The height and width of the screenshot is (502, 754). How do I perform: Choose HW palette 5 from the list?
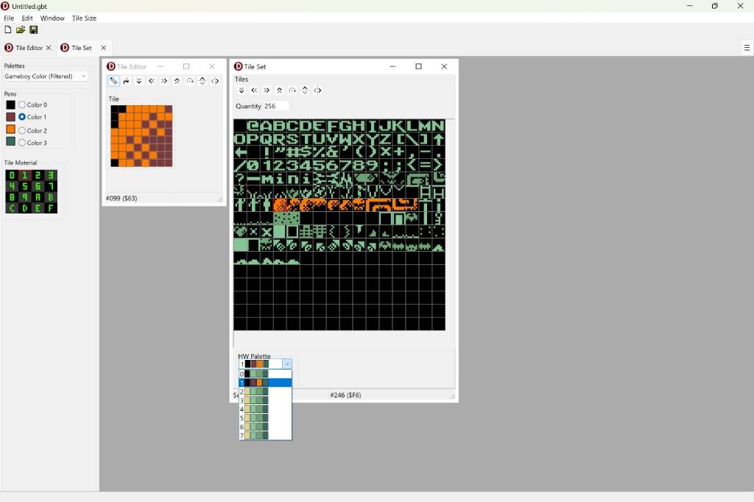[265, 418]
